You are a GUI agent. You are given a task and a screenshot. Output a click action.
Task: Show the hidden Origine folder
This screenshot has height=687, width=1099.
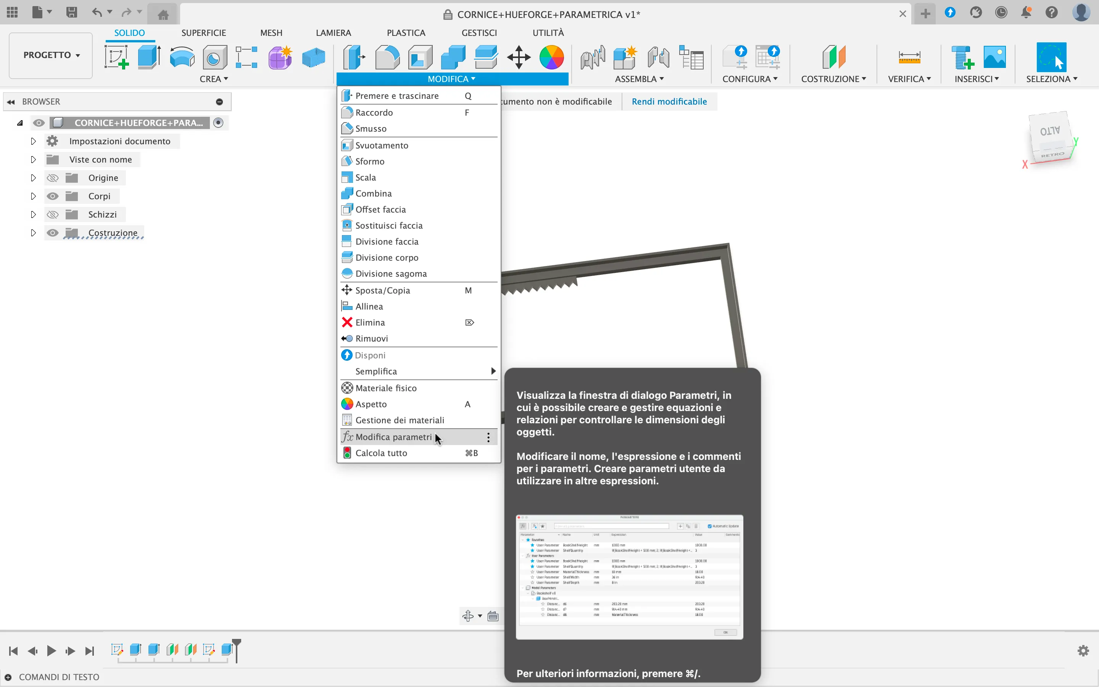click(x=53, y=177)
